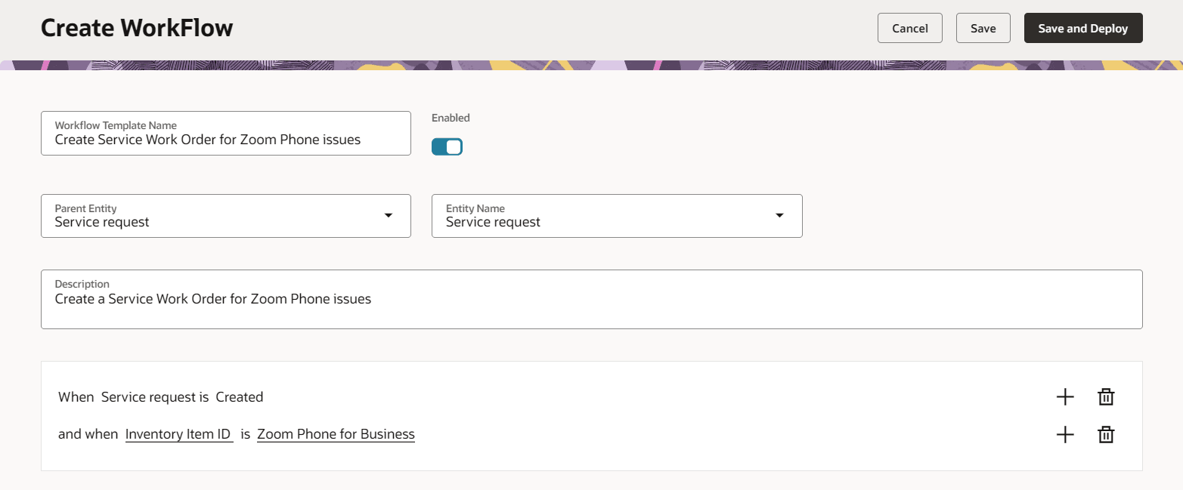Delete the 'When Service request is Created' condition
This screenshot has width=1183, height=490.
1105,396
